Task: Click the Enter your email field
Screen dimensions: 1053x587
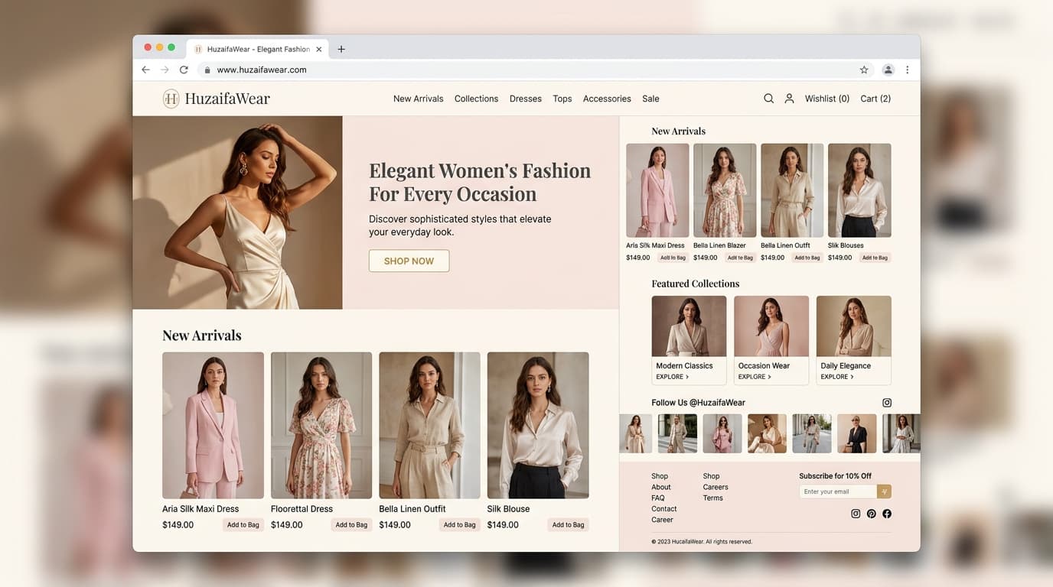Action: pos(838,491)
